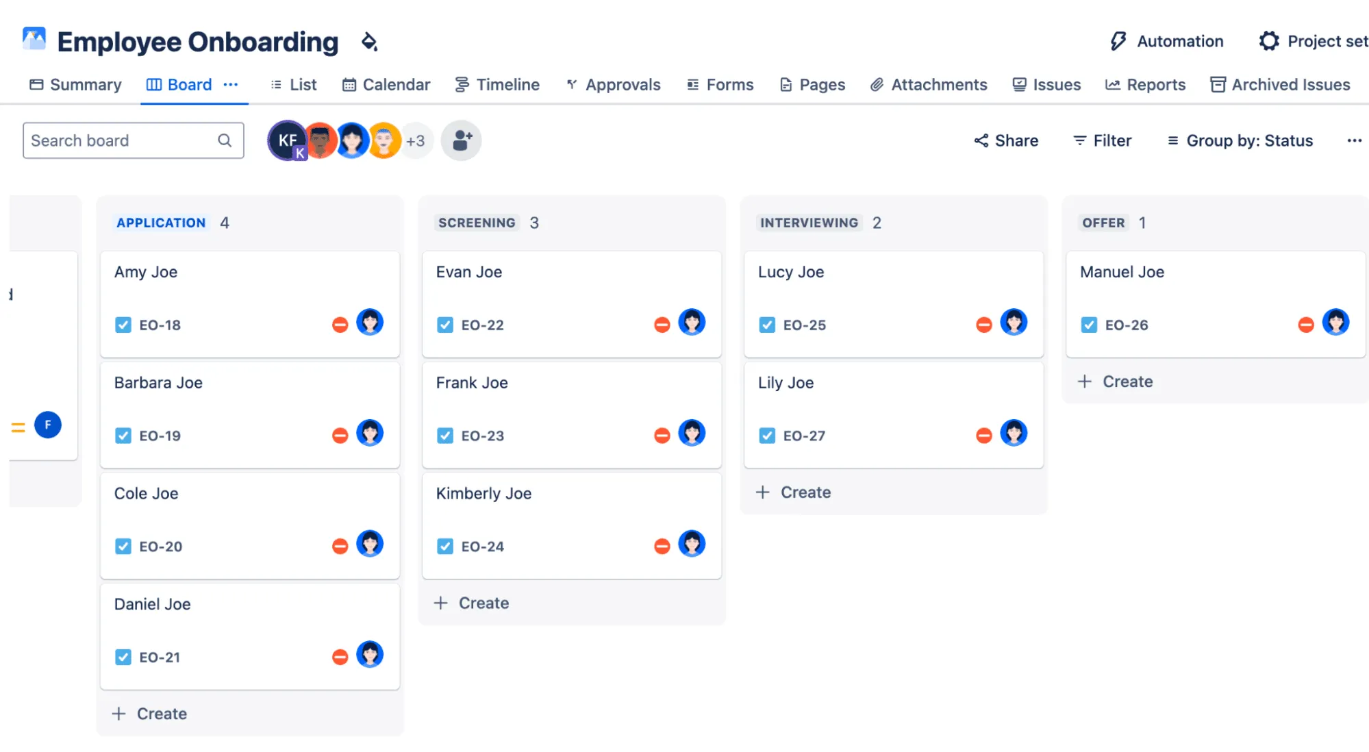Expand the Board tab more options

(x=231, y=84)
